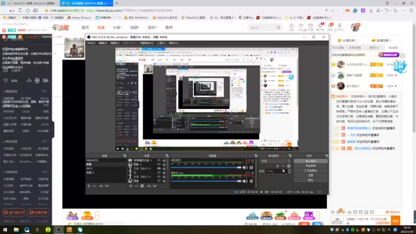Expand the 主播投稿 section arrow
416x234 pixels.
click(x=356, y=41)
